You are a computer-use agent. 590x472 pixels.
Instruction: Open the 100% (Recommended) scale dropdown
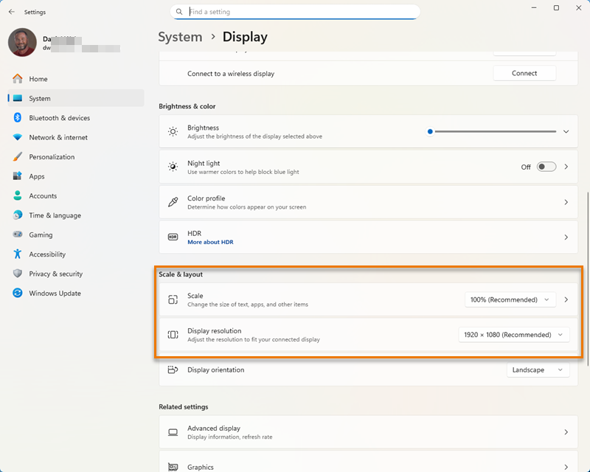click(510, 299)
